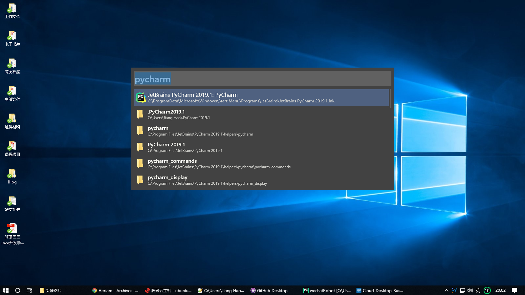Screen dimensions: 525x295
Task: Open the Windows Start menu
Action: pos(6,290)
